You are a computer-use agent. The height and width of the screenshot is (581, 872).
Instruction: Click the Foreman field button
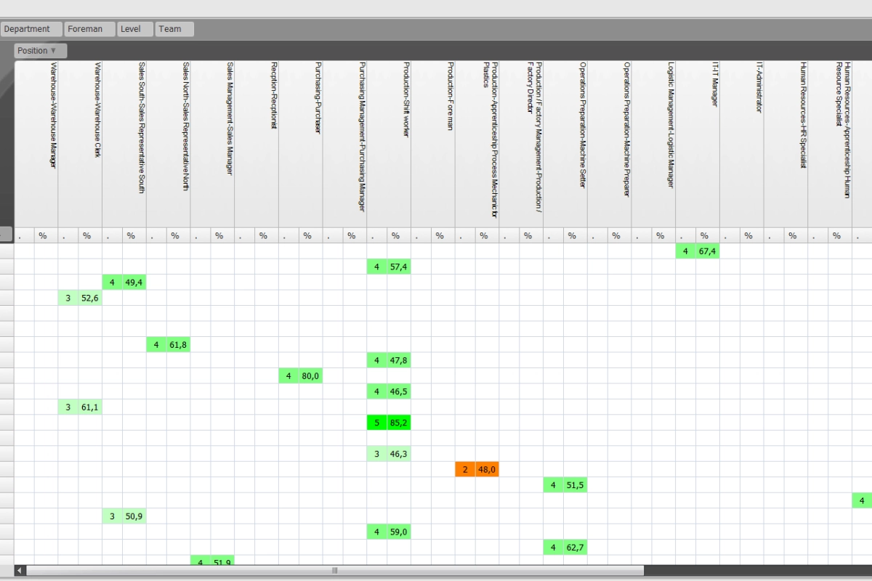pos(89,28)
